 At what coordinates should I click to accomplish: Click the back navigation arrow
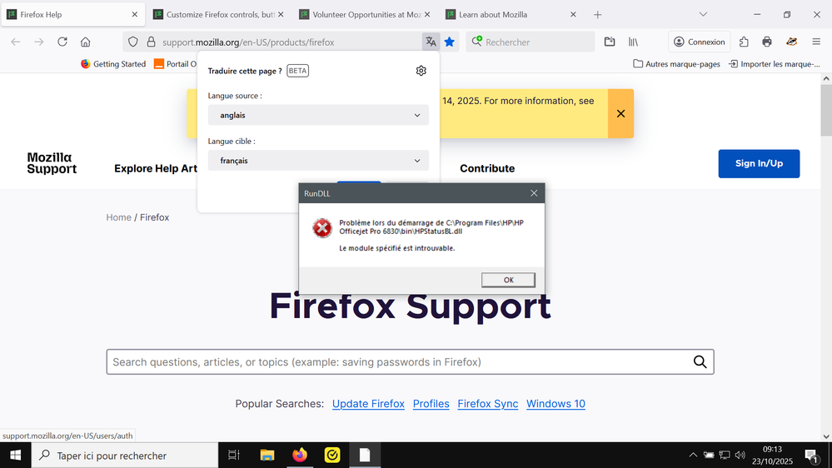point(15,42)
